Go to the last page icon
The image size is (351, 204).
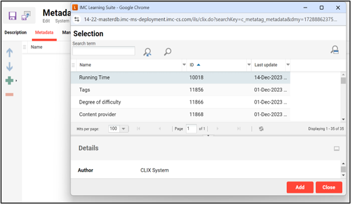(239, 128)
